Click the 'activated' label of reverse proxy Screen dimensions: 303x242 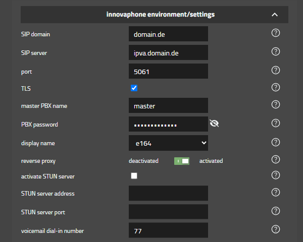(x=211, y=161)
